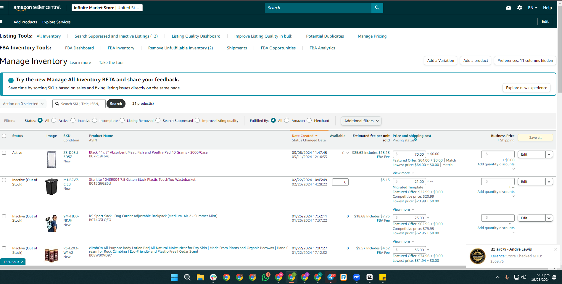Click the absorbent pad product thumbnail

point(51,159)
